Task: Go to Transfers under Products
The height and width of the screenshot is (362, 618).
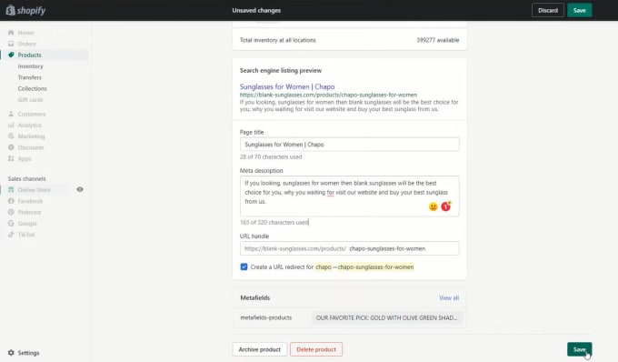Action: pos(30,77)
